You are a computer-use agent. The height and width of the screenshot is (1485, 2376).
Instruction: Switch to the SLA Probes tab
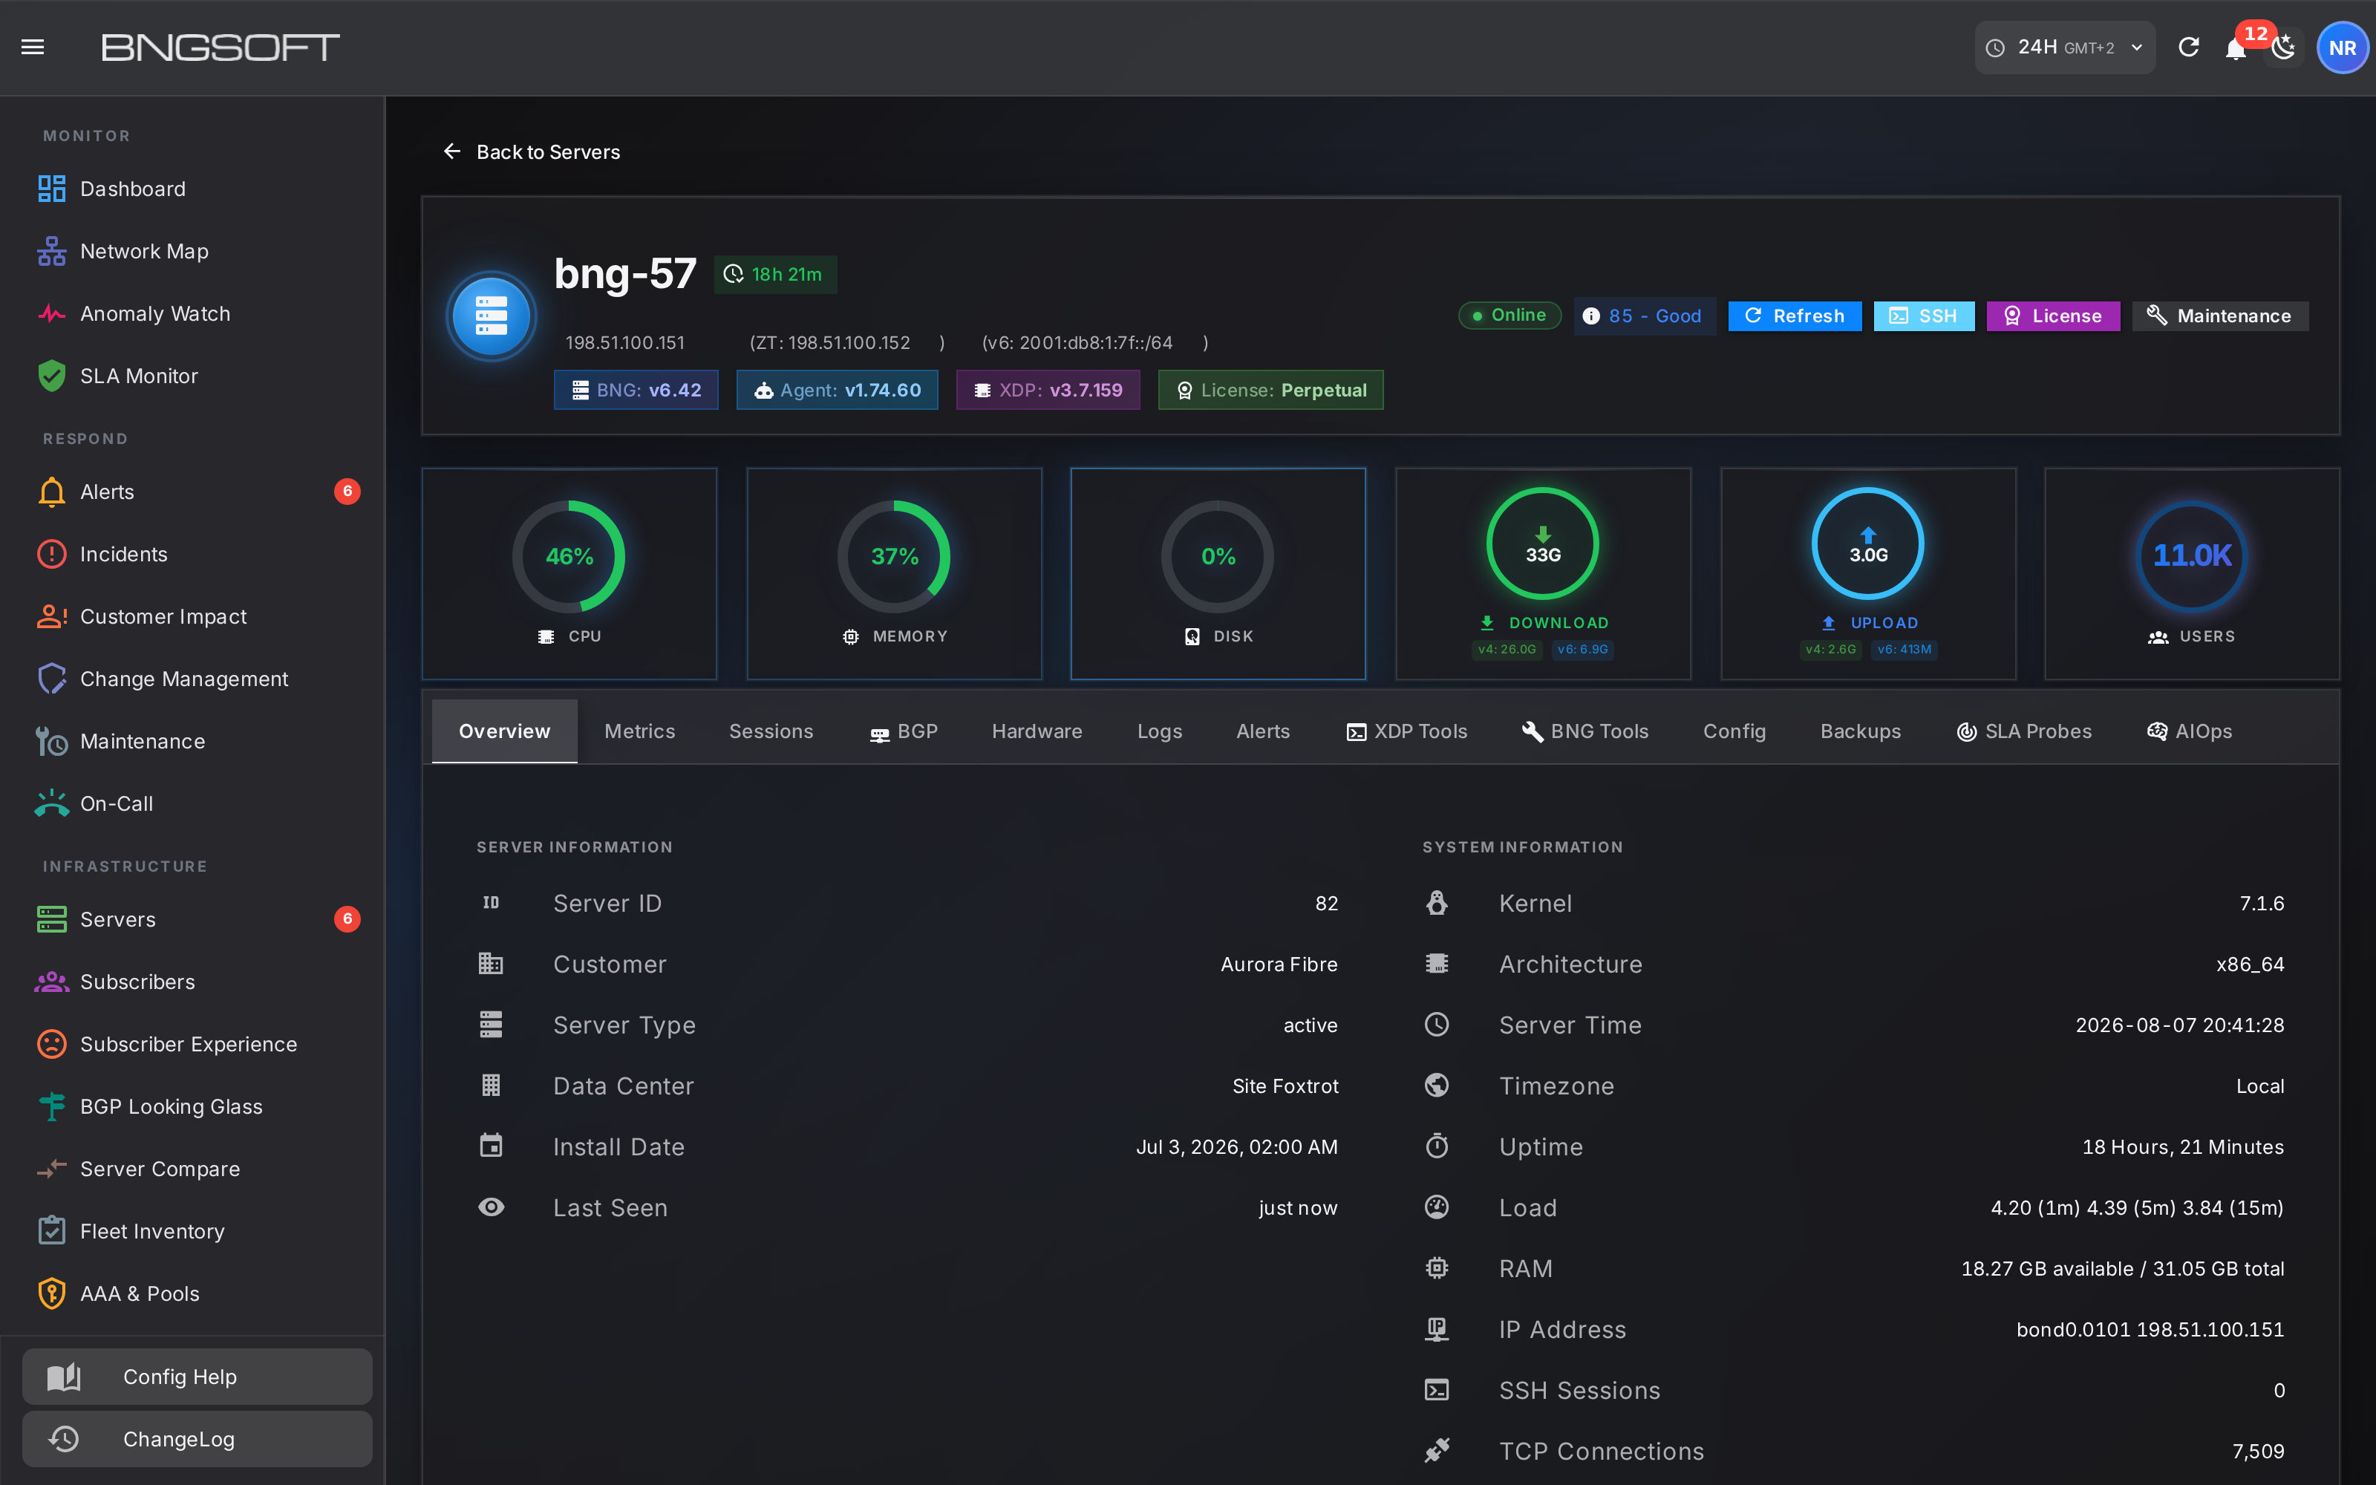pyautogui.click(x=2023, y=731)
